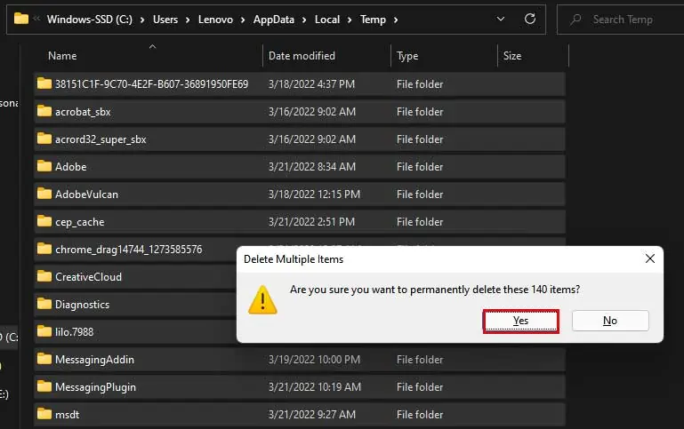The width and height of the screenshot is (684, 429).
Task: Click the AdobeVulcan folder icon
Action: click(44, 194)
